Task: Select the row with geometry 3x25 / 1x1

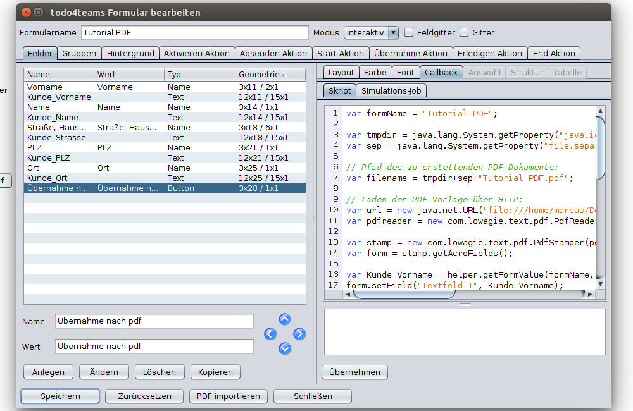Action: [x=165, y=168]
